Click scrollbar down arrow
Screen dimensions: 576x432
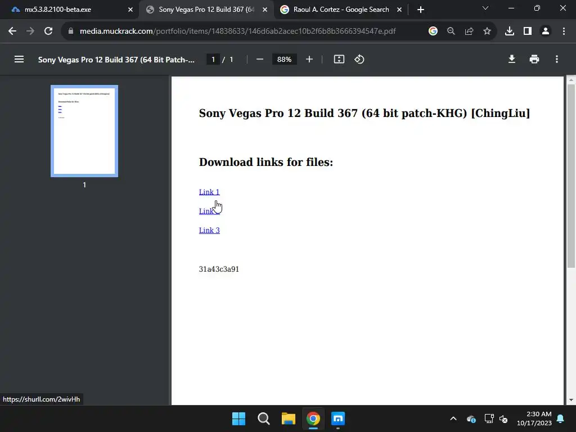(571, 400)
